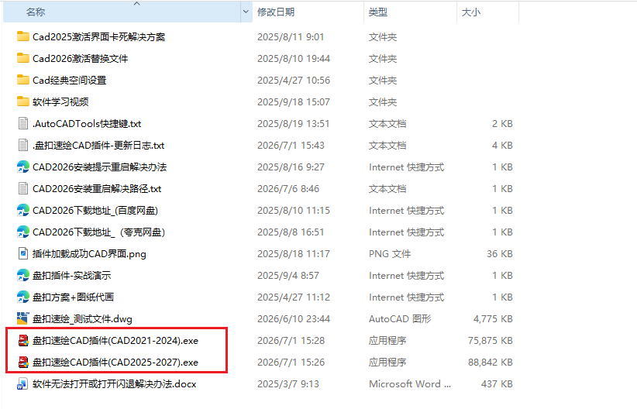637x409 pixels.
Task: Click the date 2026/7/1 15:28
Action: [291, 341]
